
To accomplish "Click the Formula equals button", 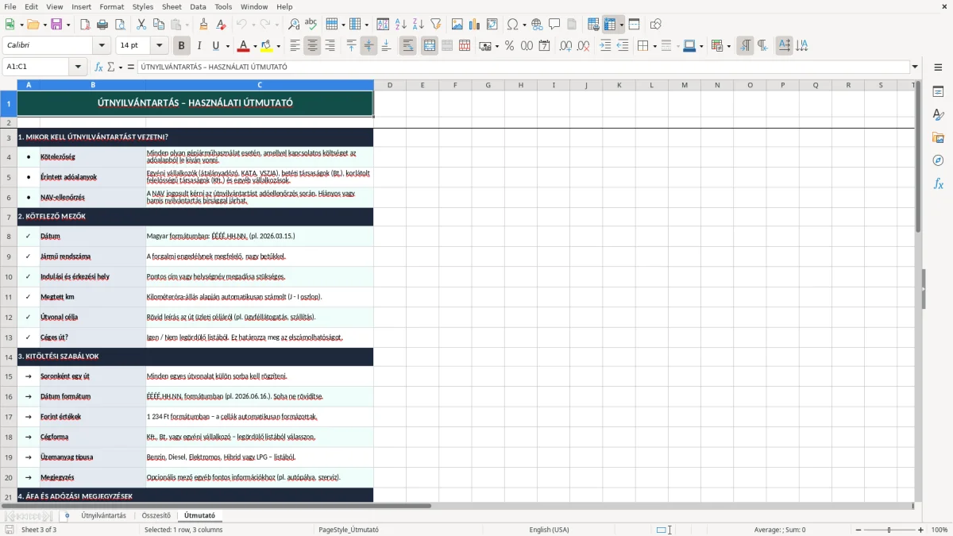I will [131, 67].
